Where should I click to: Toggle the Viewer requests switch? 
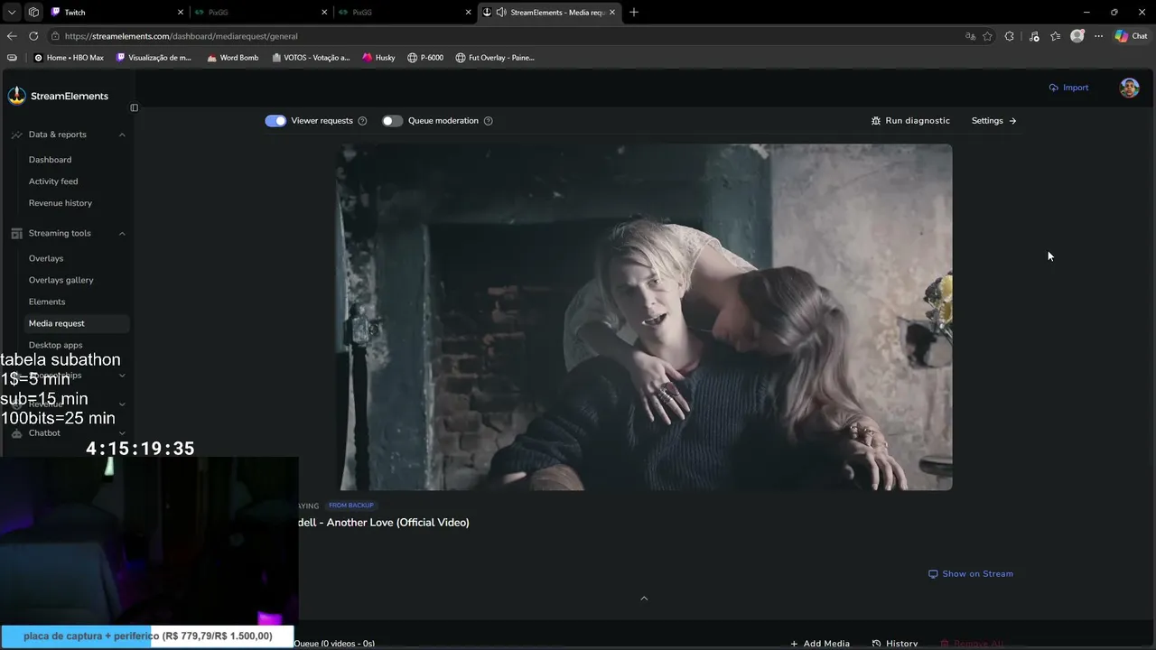(x=275, y=121)
